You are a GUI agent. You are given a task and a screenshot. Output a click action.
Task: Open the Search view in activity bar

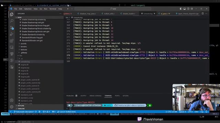pyautogui.click(x=12, y=21)
